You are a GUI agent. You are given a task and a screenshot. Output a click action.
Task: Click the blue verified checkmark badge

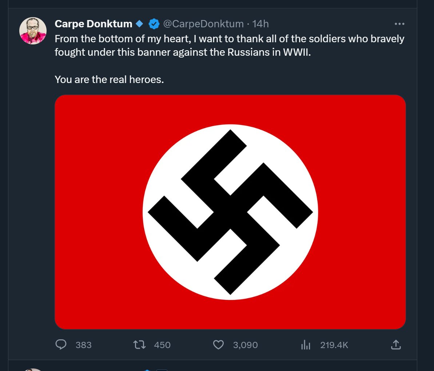tap(154, 24)
